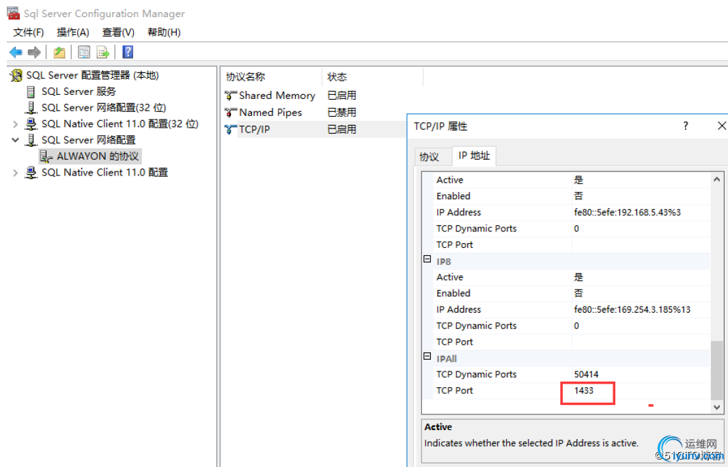728x467 pixels.
Task: Click the property grid vertical scrollbar thumb
Action: click(x=717, y=370)
